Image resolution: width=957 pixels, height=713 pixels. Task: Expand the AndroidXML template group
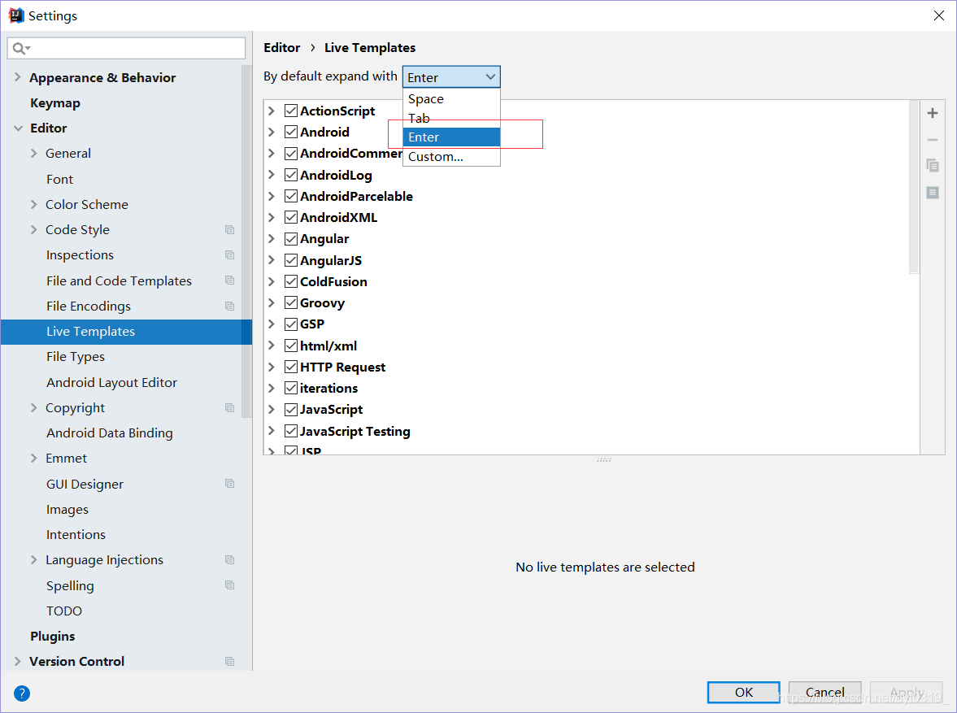(x=272, y=217)
